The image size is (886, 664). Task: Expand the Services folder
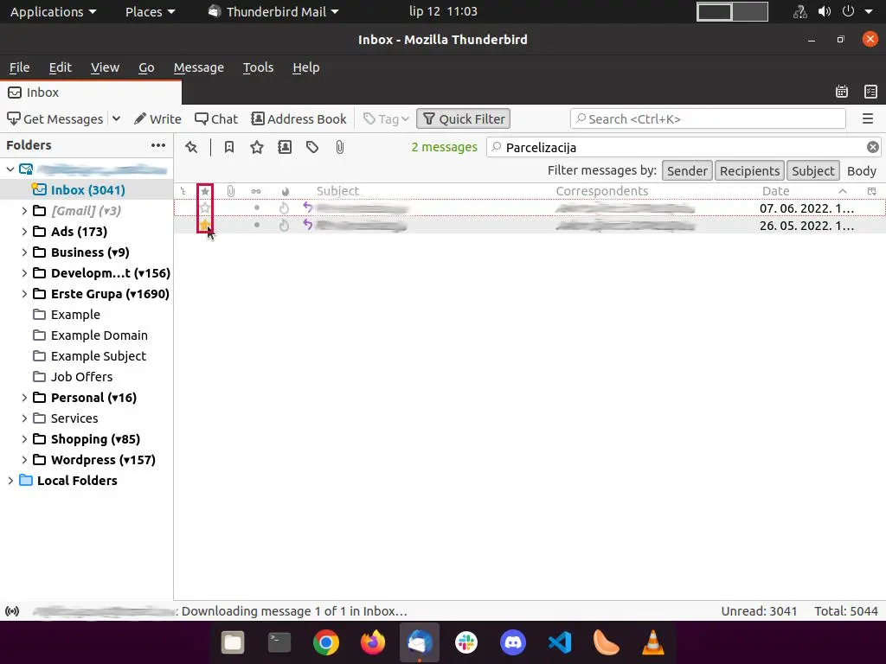point(24,418)
